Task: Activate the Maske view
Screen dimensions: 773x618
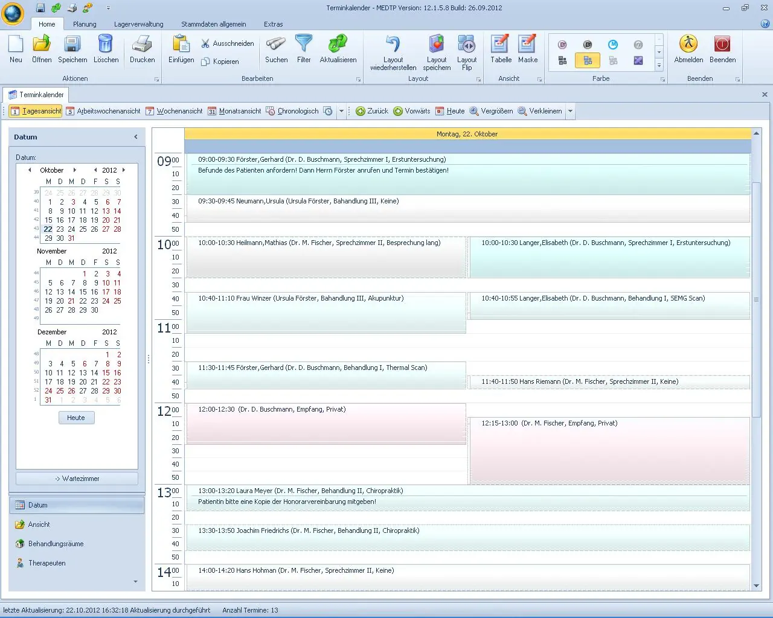Action: click(x=527, y=51)
